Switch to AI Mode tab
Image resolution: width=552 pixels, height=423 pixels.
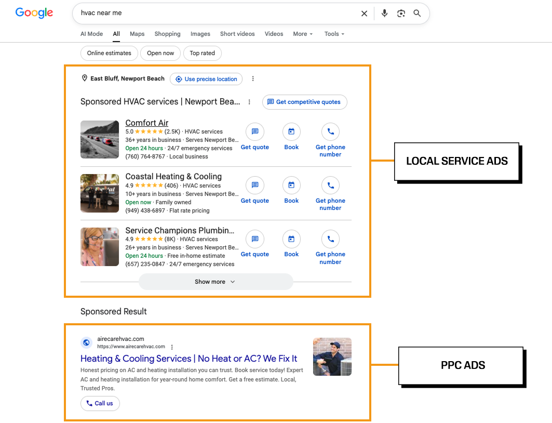point(91,34)
